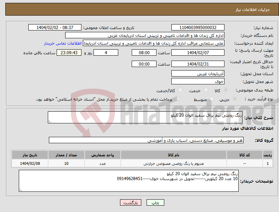
Task: Open اطلاعات تماس خریدار link
Action: tap(63, 43)
